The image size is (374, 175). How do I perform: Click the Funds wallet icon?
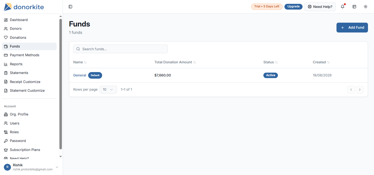pyautogui.click(x=6, y=46)
